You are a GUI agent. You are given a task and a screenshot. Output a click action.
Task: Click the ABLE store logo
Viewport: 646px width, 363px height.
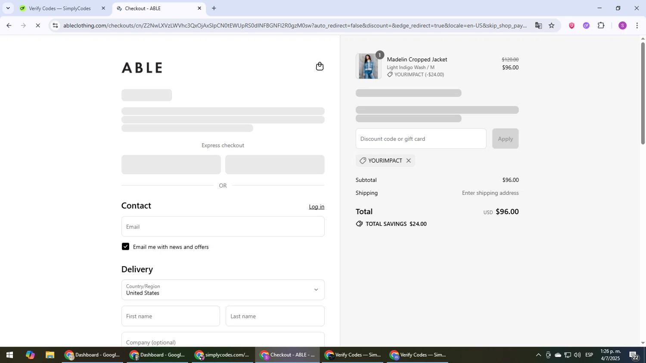(x=142, y=68)
